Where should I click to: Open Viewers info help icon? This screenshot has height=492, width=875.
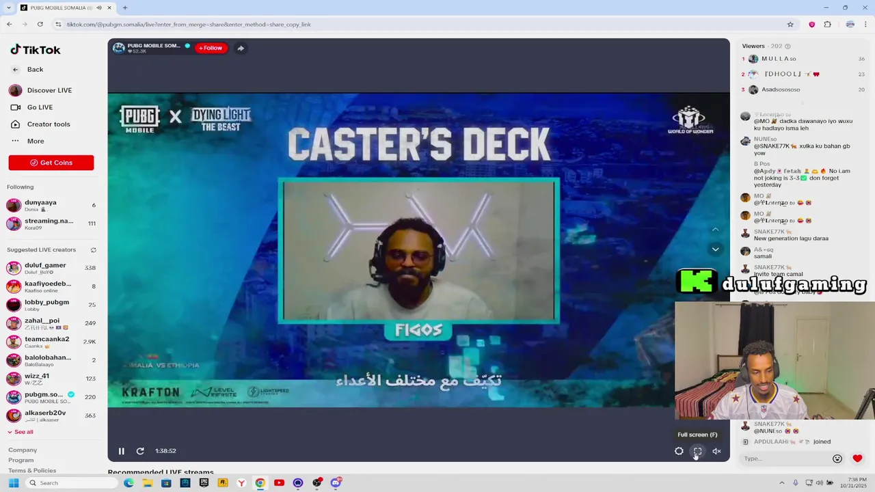[x=787, y=46]
